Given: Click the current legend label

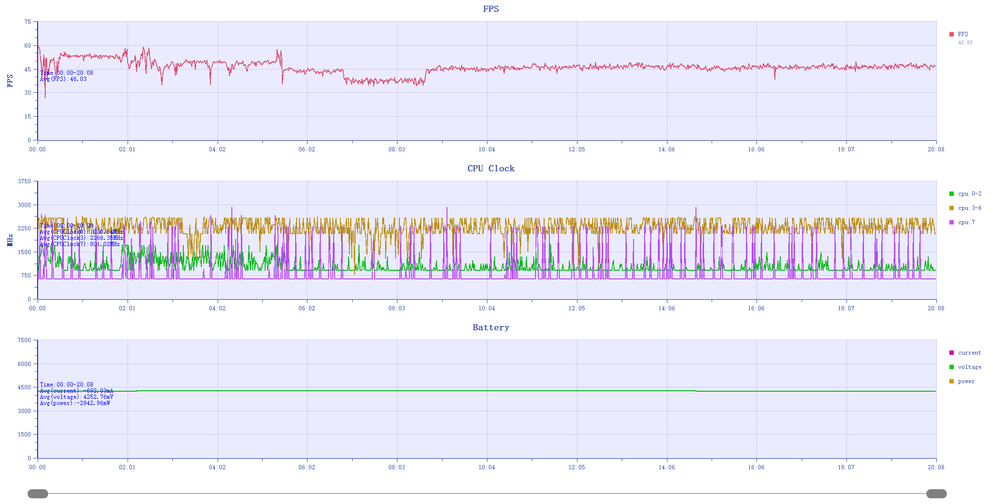Looking at the screenshot, I should (970, 353).
